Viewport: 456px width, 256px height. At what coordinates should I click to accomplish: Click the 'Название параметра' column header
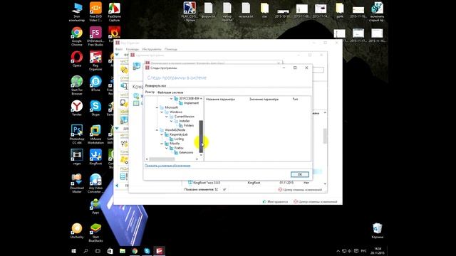point(220,100)
